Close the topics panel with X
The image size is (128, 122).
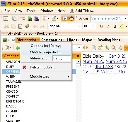point(78,56)
